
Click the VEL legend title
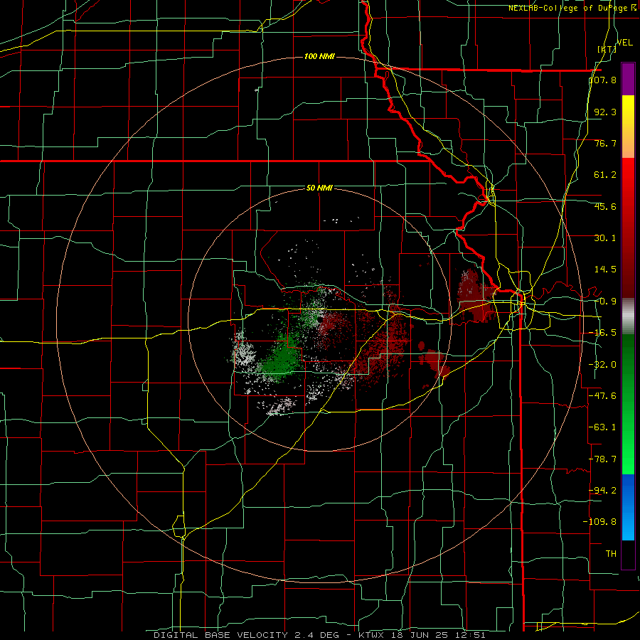coord(625,43)
